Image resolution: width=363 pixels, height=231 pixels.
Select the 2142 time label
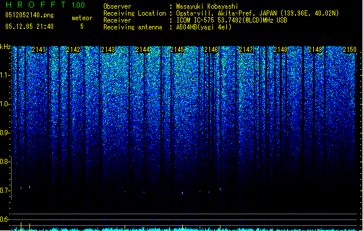73,50
